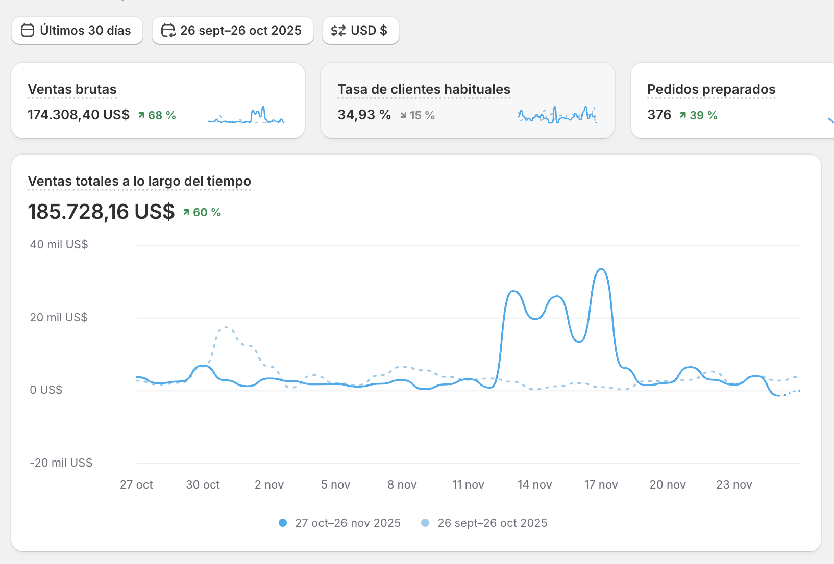834x564 pixels.
Task: Open the 26 sept–26 oct 2025 comparison picker
Action: coord(233,31)
